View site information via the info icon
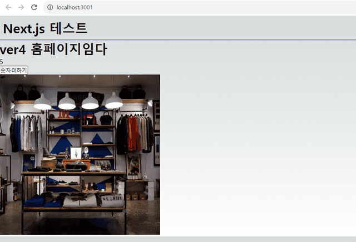Screen dimensions: 356x242 click(x=50, y=7)
